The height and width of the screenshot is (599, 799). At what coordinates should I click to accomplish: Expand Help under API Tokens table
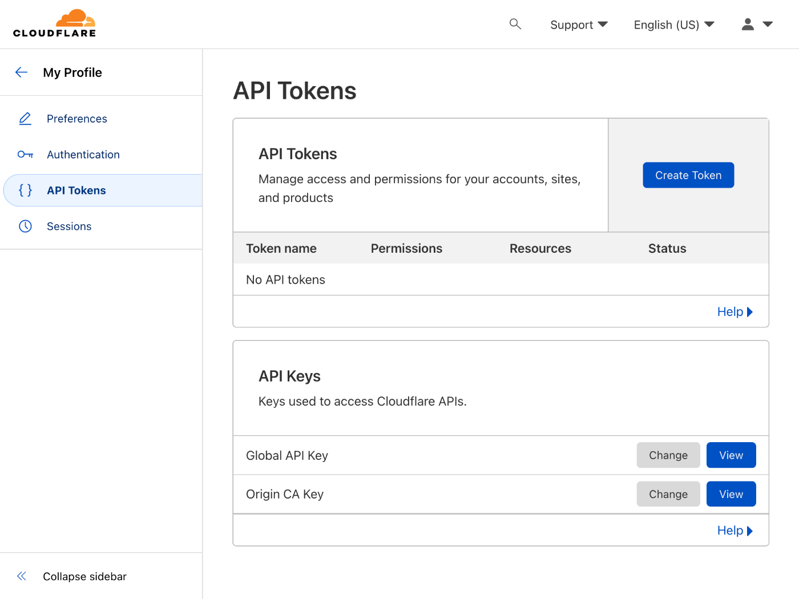click(x=735, y=311)
